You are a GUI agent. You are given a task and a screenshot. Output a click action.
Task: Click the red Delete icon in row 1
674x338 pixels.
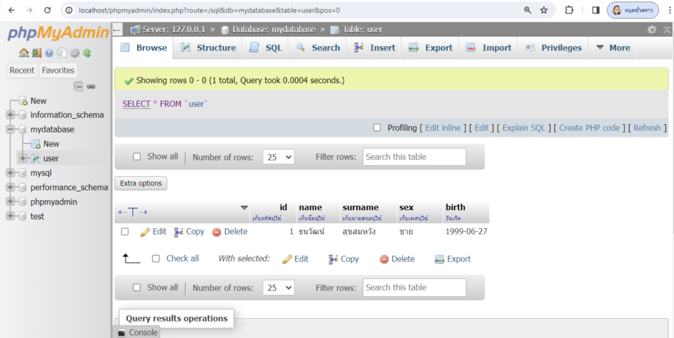pos(216,232)
